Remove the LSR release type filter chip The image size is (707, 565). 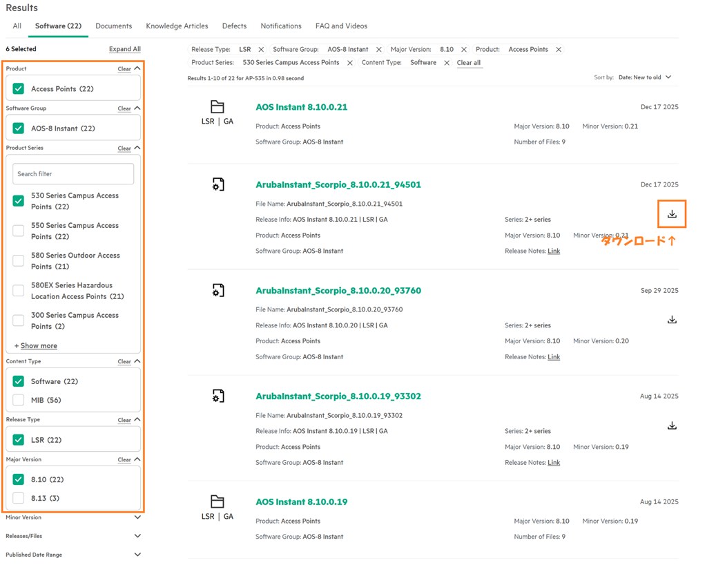click(x=261, y=50)
